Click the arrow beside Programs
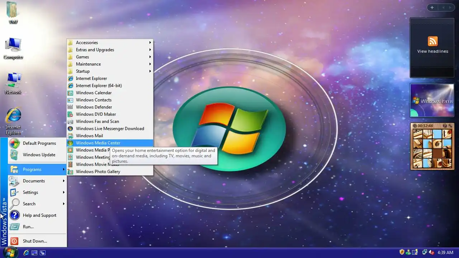 tap(64, 169)
